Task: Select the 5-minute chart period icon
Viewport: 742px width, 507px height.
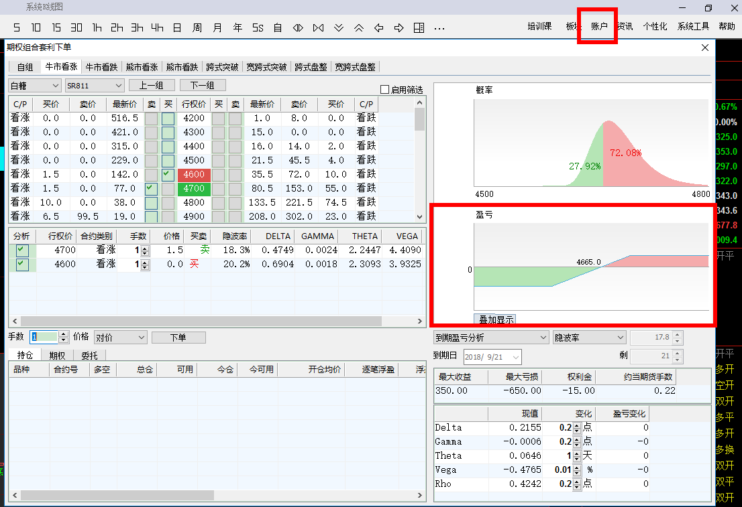Action: point(16,27)
